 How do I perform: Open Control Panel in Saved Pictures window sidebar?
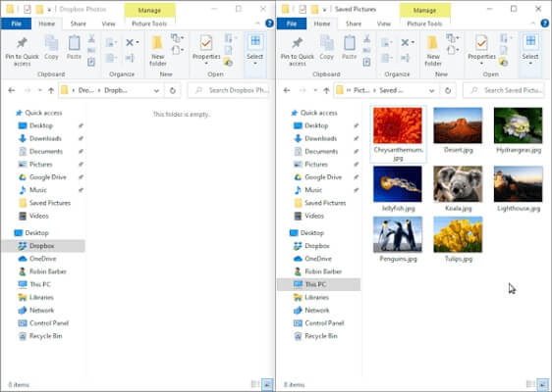[318, 323]
